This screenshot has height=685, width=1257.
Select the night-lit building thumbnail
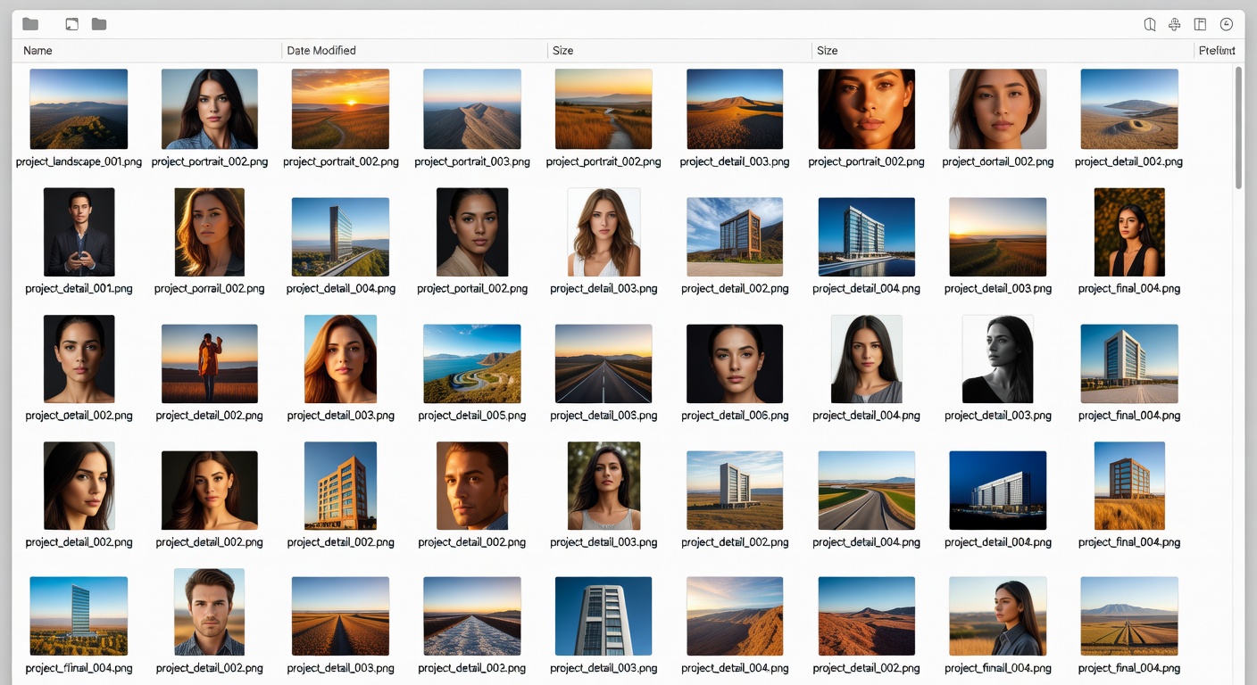998,491
